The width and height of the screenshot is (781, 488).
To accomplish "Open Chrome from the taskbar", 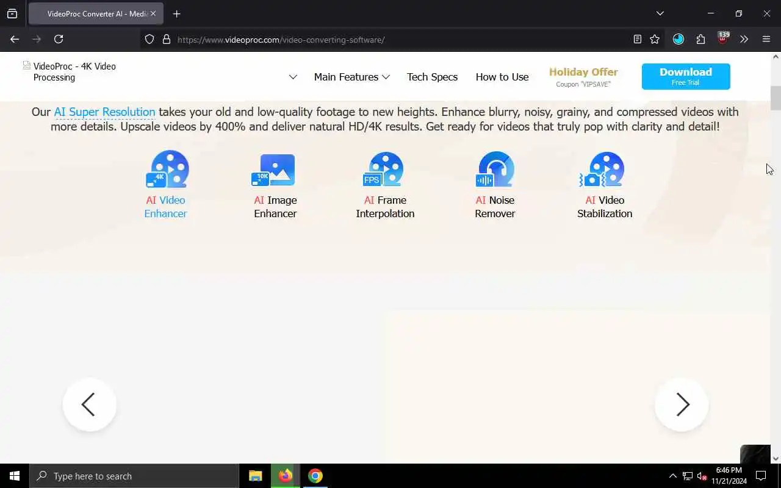I will [x=315, y=476].
